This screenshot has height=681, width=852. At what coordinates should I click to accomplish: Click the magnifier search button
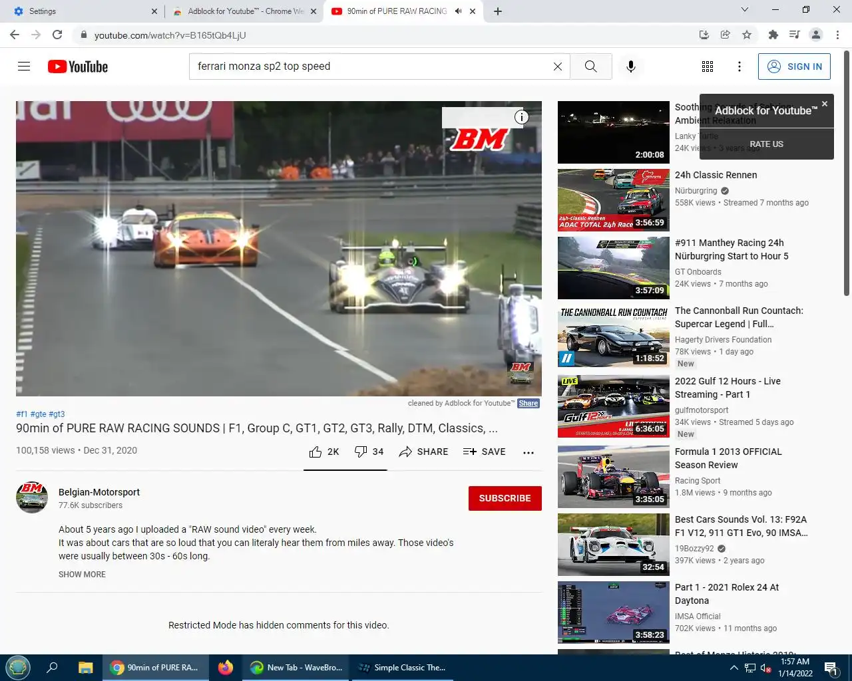(x=590, y=67)
